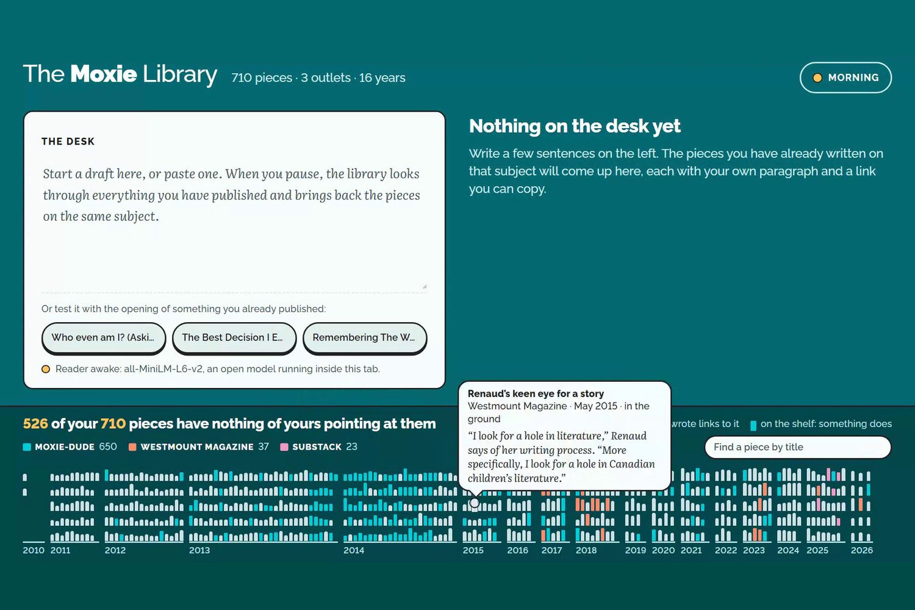The image size is (915, 610).
Task: Load 'The Best Decision I E…' sample
Action: coord(234,337)
